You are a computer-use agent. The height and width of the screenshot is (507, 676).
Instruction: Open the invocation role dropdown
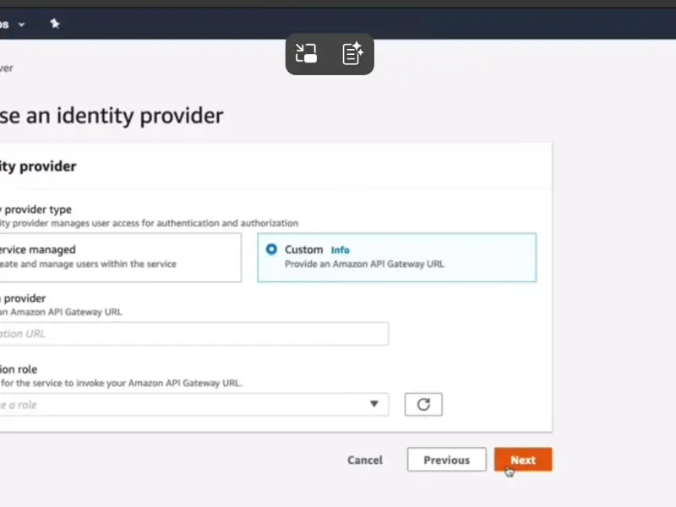pyautogui.click(x=194, y=404)
